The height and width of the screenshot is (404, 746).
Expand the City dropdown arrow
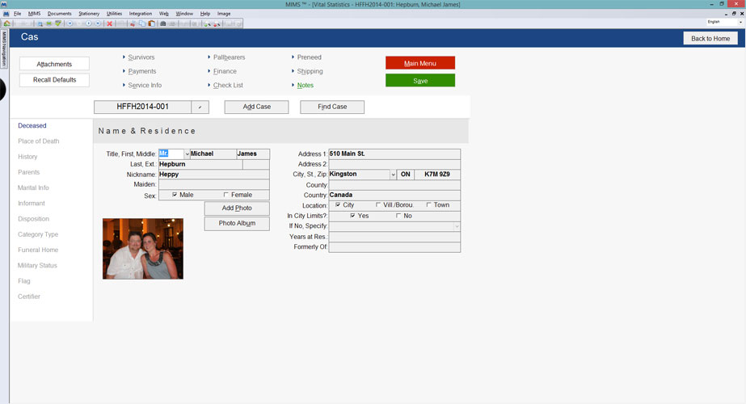(393, 175)
